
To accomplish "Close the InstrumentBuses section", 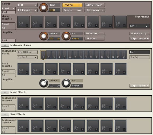I will [x=5, y=45].
